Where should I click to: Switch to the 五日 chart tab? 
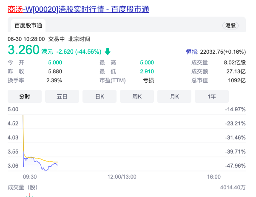coord(62,96)
